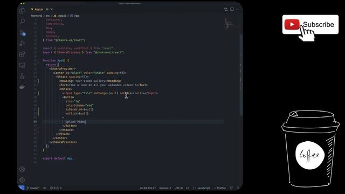This screenshot has height=194, width=345.
Task: Click the src breadcrumb
Action: (47, 16)
